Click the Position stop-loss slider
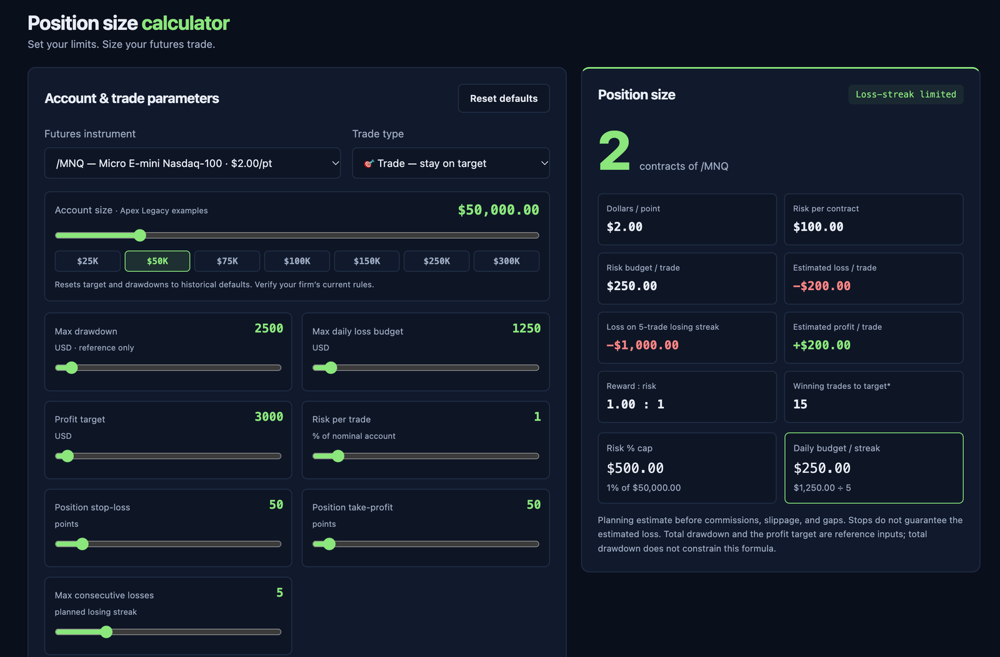The height and width of the screenshot is (657, 1000). (168, 544)
